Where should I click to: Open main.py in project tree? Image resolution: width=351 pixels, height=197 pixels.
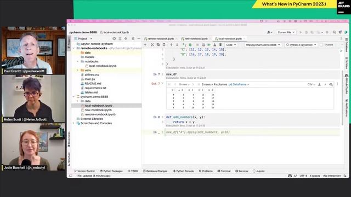pyautogui.click(x=90, y=79)
